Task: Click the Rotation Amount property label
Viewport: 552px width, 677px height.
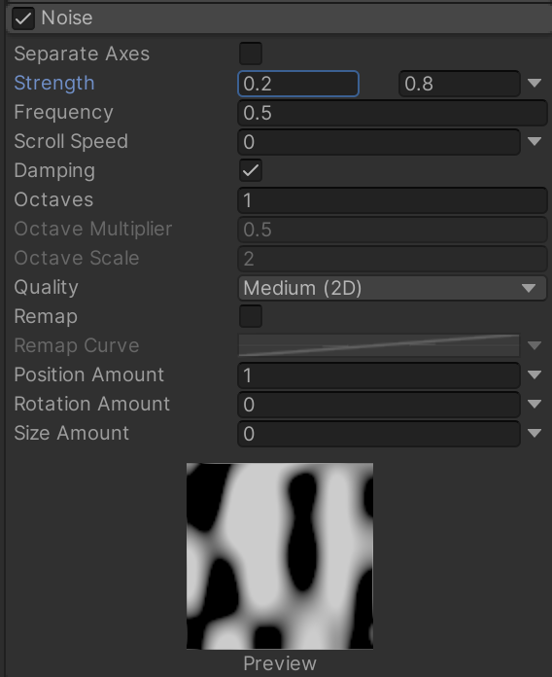Action: pyautogui.click(x=92, y=404)
